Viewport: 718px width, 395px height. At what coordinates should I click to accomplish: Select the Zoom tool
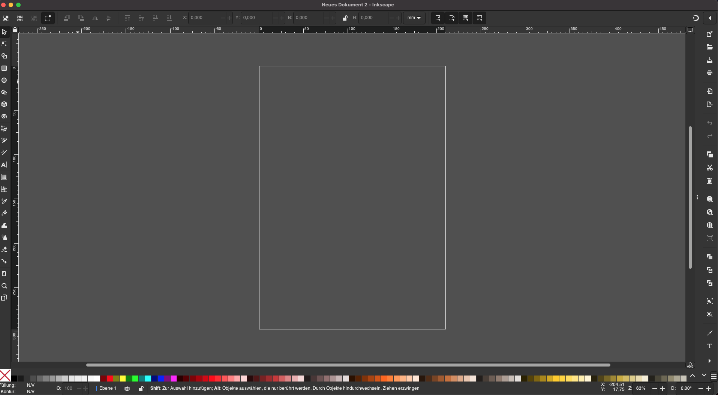(x=4, y=286)
